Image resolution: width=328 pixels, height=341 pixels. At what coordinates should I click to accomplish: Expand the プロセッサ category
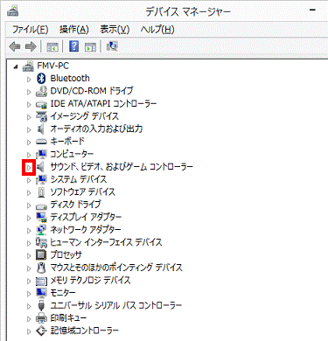coord(29,256)
